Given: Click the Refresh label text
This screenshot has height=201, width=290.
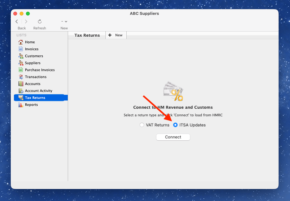Looking at the screenshot, I should (40, 28).
